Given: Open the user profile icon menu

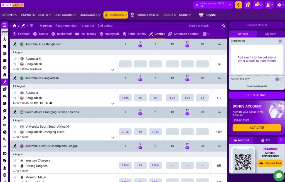Looking at the screenshot, I should pyautogui.click(x=269, y=5).
